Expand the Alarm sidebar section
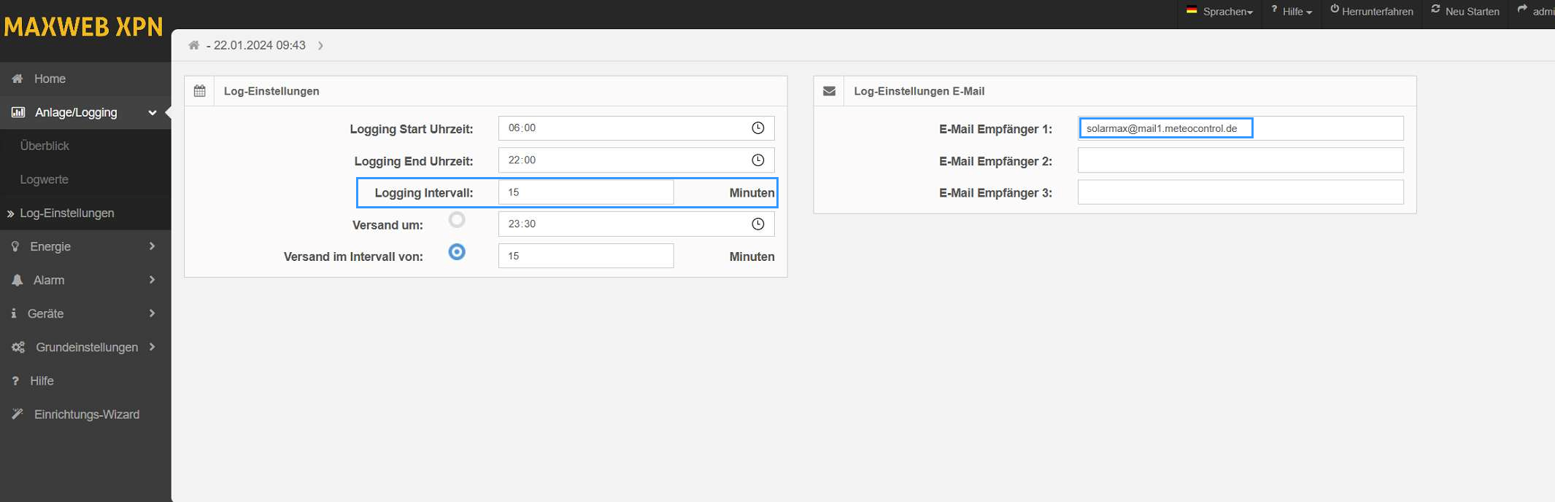 [x=85, y=281]
